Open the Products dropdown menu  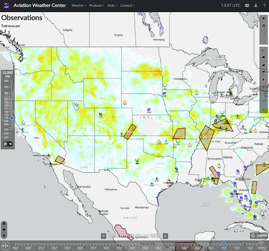pyautogui.click(x=97, y=6)
